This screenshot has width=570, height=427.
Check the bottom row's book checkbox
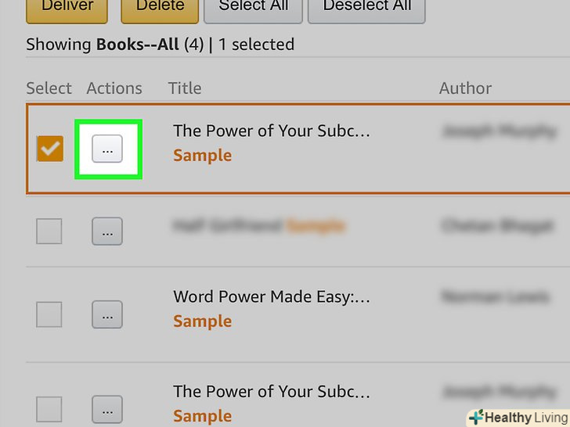[x=49, y=409]
